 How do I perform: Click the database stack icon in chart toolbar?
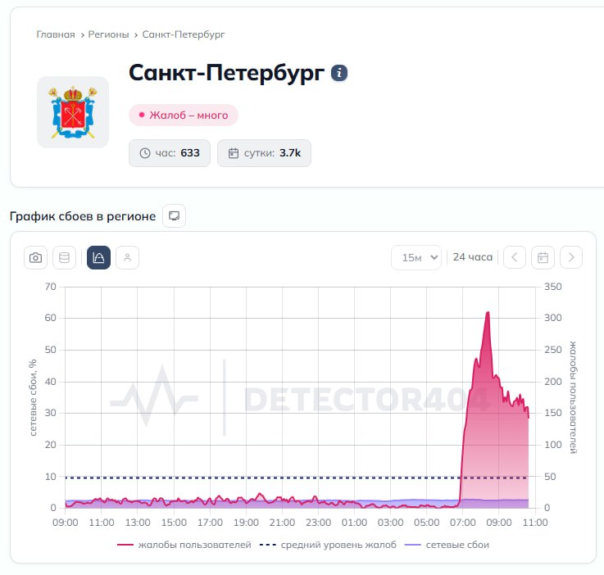[65, 257]
